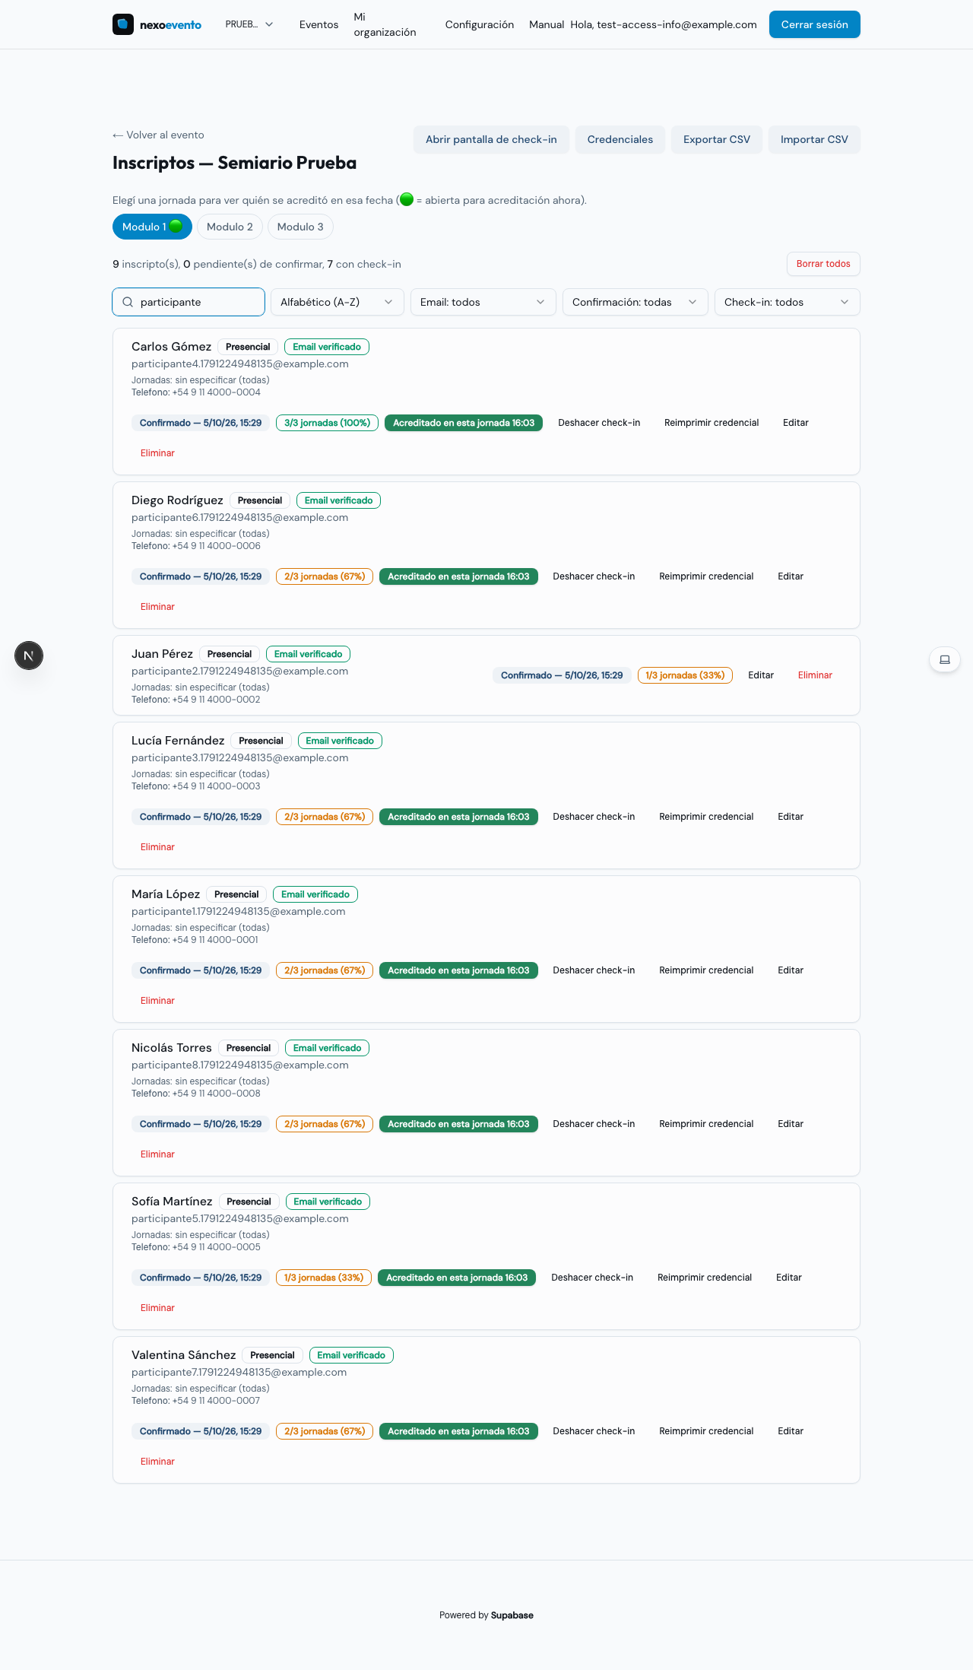The image size is (973, 1670).
Task: Open the Credenciales button
Action: click(x=620, y=139)
